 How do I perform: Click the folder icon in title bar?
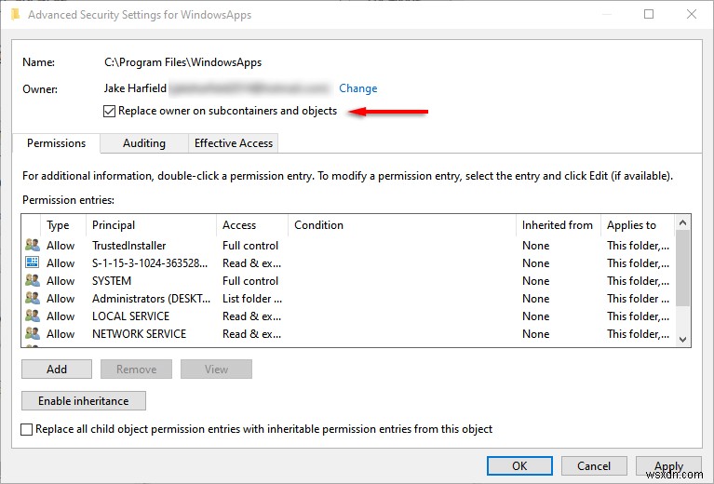(16, 15)
